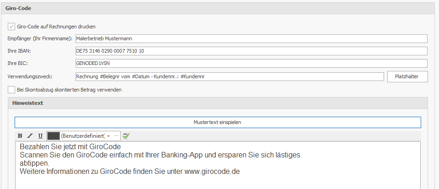439x189 pixels.
Task: Run the ABC spell check
Action: [126, 136]
